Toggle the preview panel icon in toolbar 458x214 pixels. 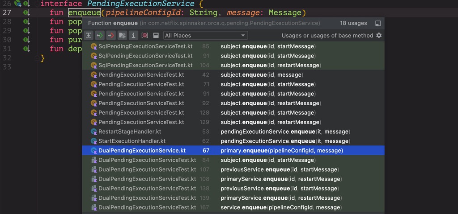pos(156,35)
